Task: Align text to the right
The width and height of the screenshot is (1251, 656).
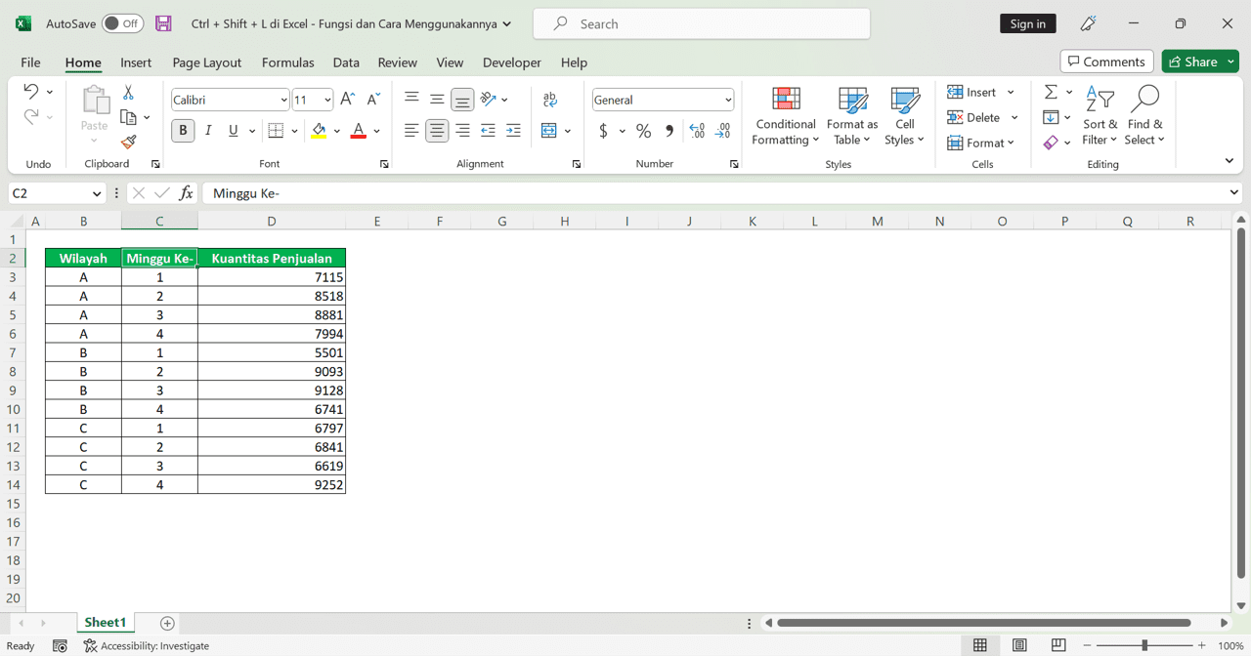Action: tap(462, 131)
